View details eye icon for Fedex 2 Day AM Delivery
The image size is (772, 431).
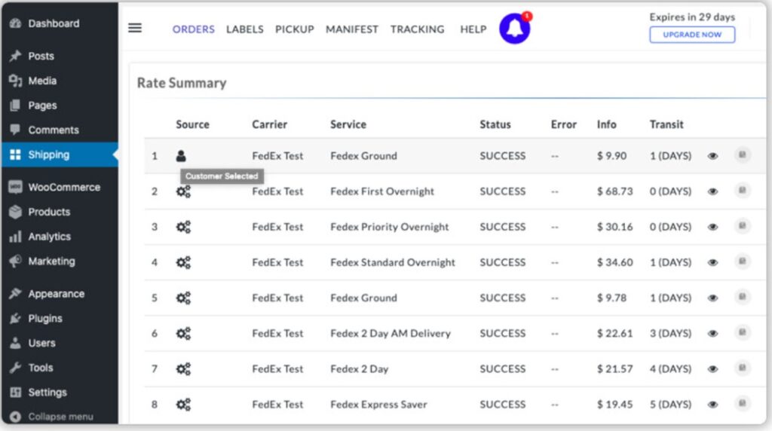[712, 333]
